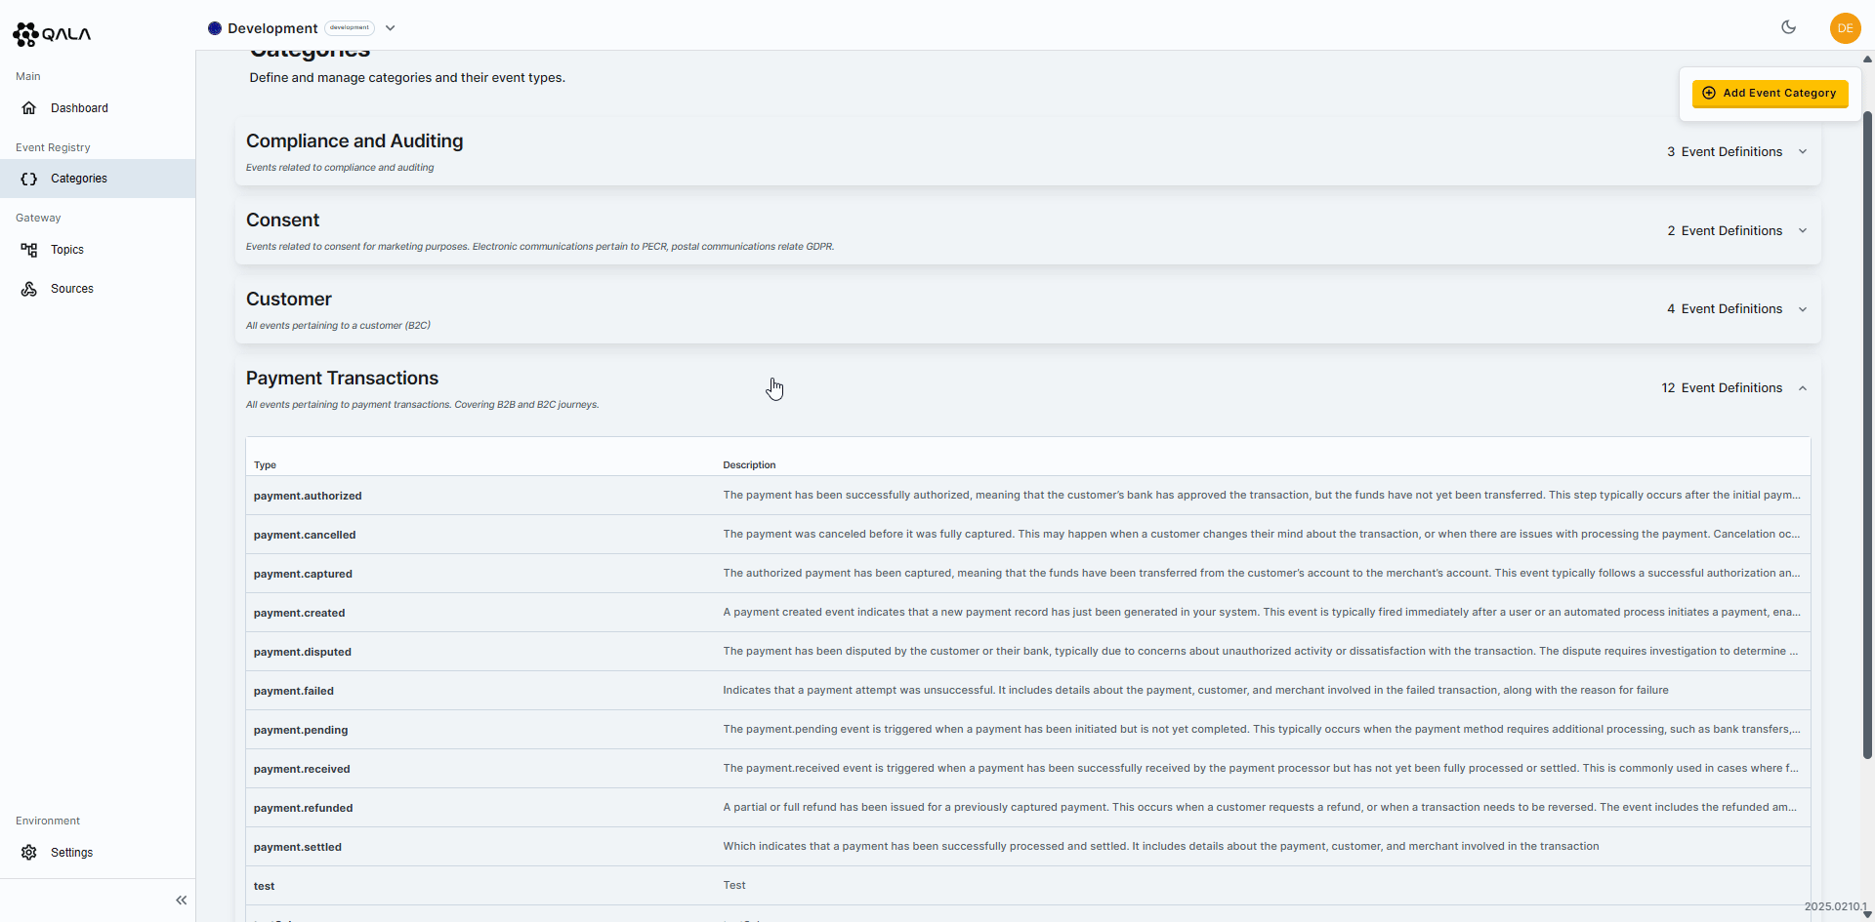Click the scrollbar down arrow

[1867, 914]
